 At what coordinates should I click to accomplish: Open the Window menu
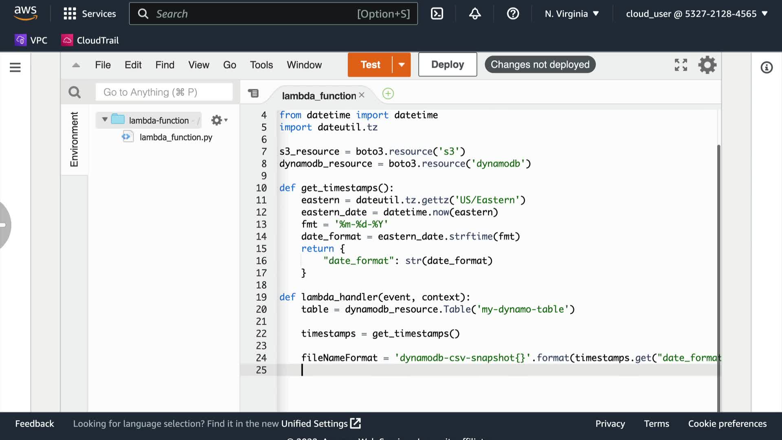click(x=304, y=65)
